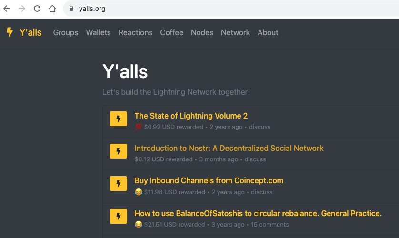Open the Coffee nav link
Screen dimensions: 399x238
click(171, 32)
